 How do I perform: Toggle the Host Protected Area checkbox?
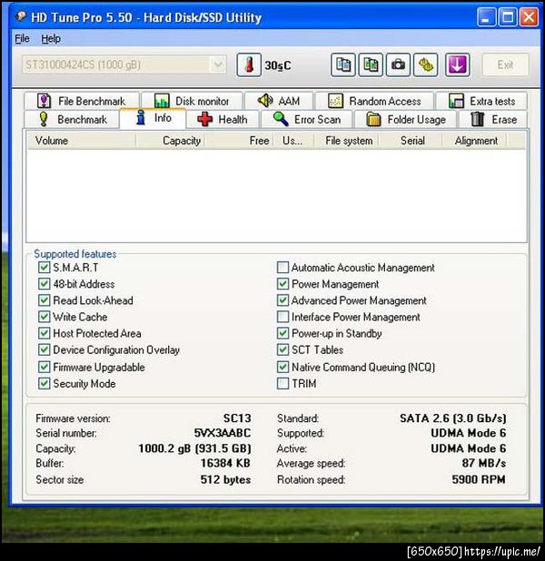click(44, 333)
